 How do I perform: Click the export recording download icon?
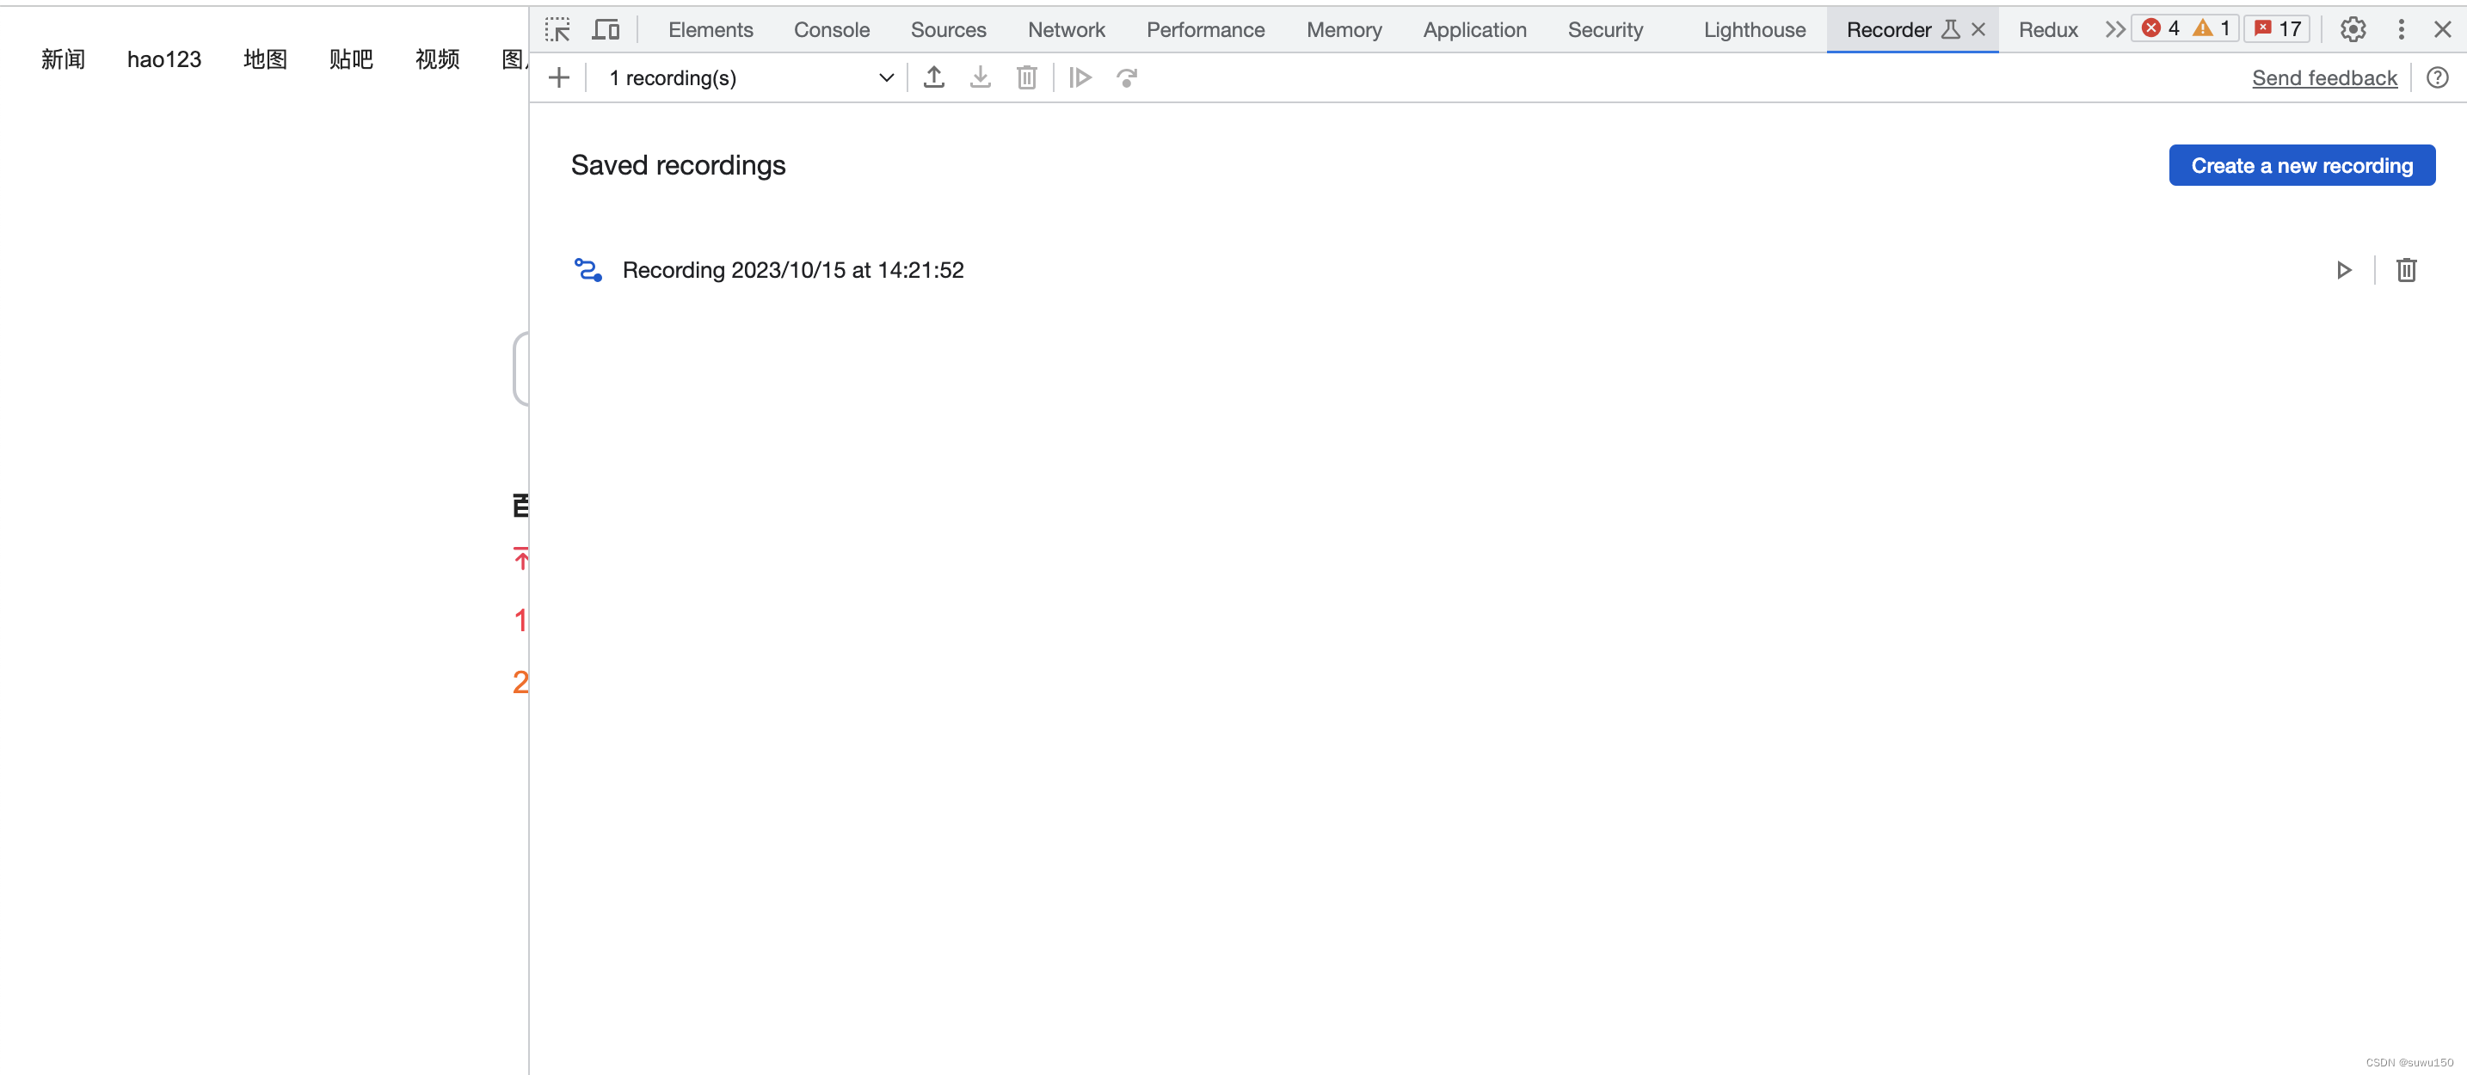pos(980,77)
